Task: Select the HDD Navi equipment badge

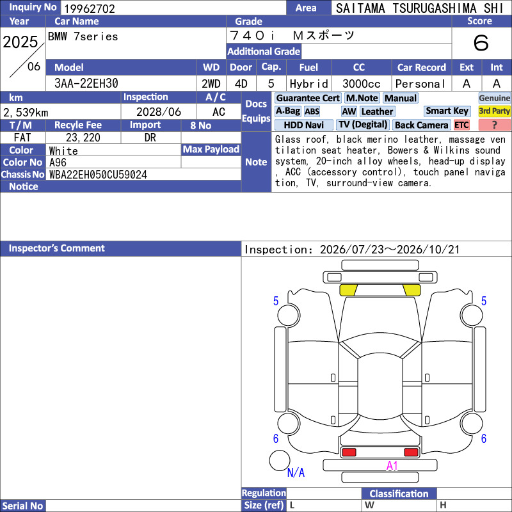Action: (303, 125)
